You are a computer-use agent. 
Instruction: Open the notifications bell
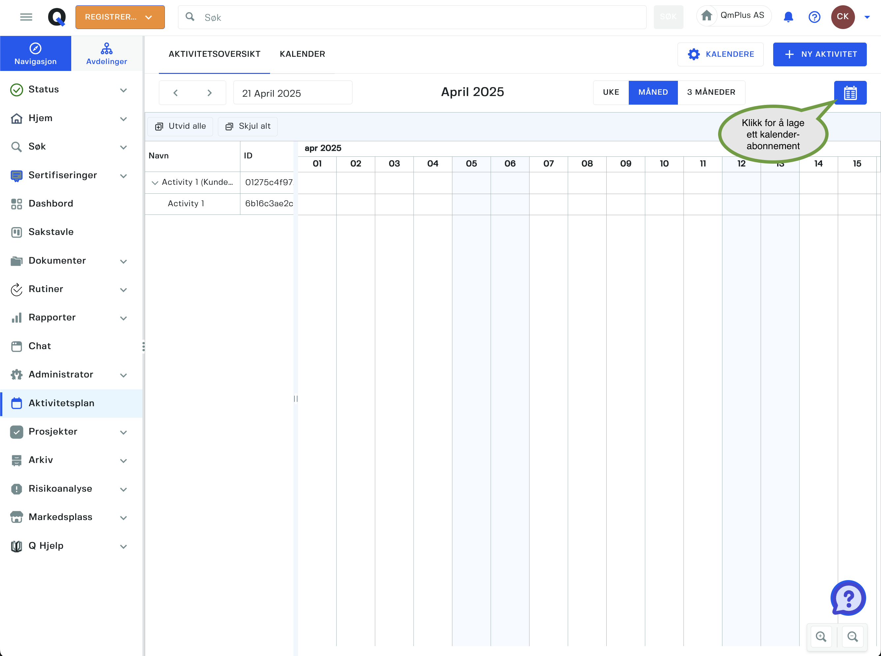[x=788, y=17]
